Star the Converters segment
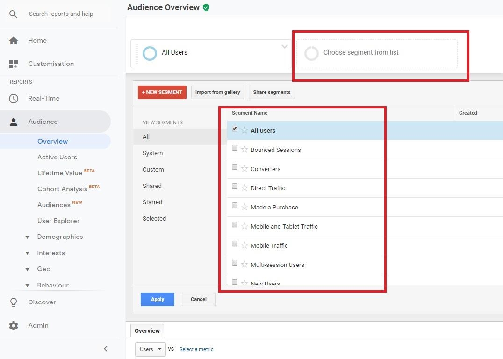The width and height of the screenshot is (503, 359). pyautogui.click(x=244, y=169)
